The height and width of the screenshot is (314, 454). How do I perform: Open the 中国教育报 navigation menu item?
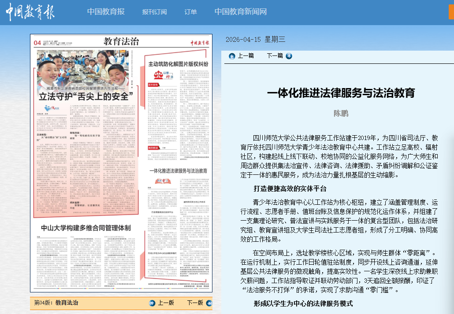coord(105,12)
